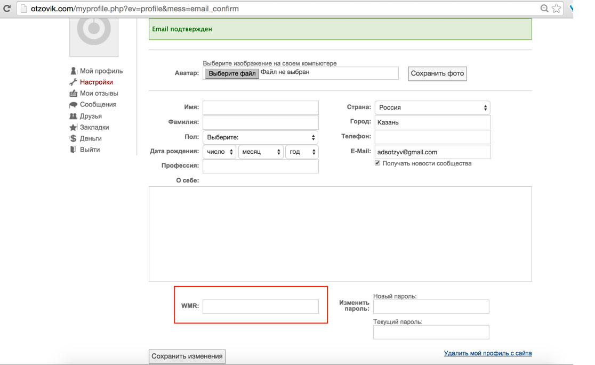
Task: Open the число birth day dropdown
Action: 219,152
